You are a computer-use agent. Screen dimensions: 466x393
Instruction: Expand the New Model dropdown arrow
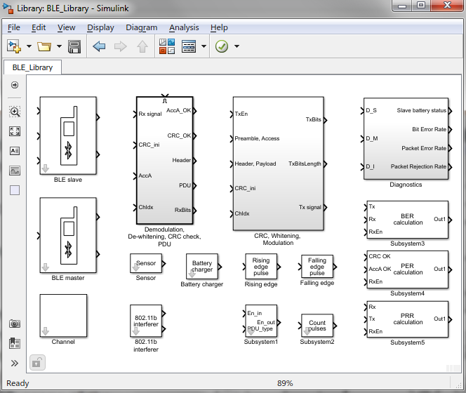29,47
